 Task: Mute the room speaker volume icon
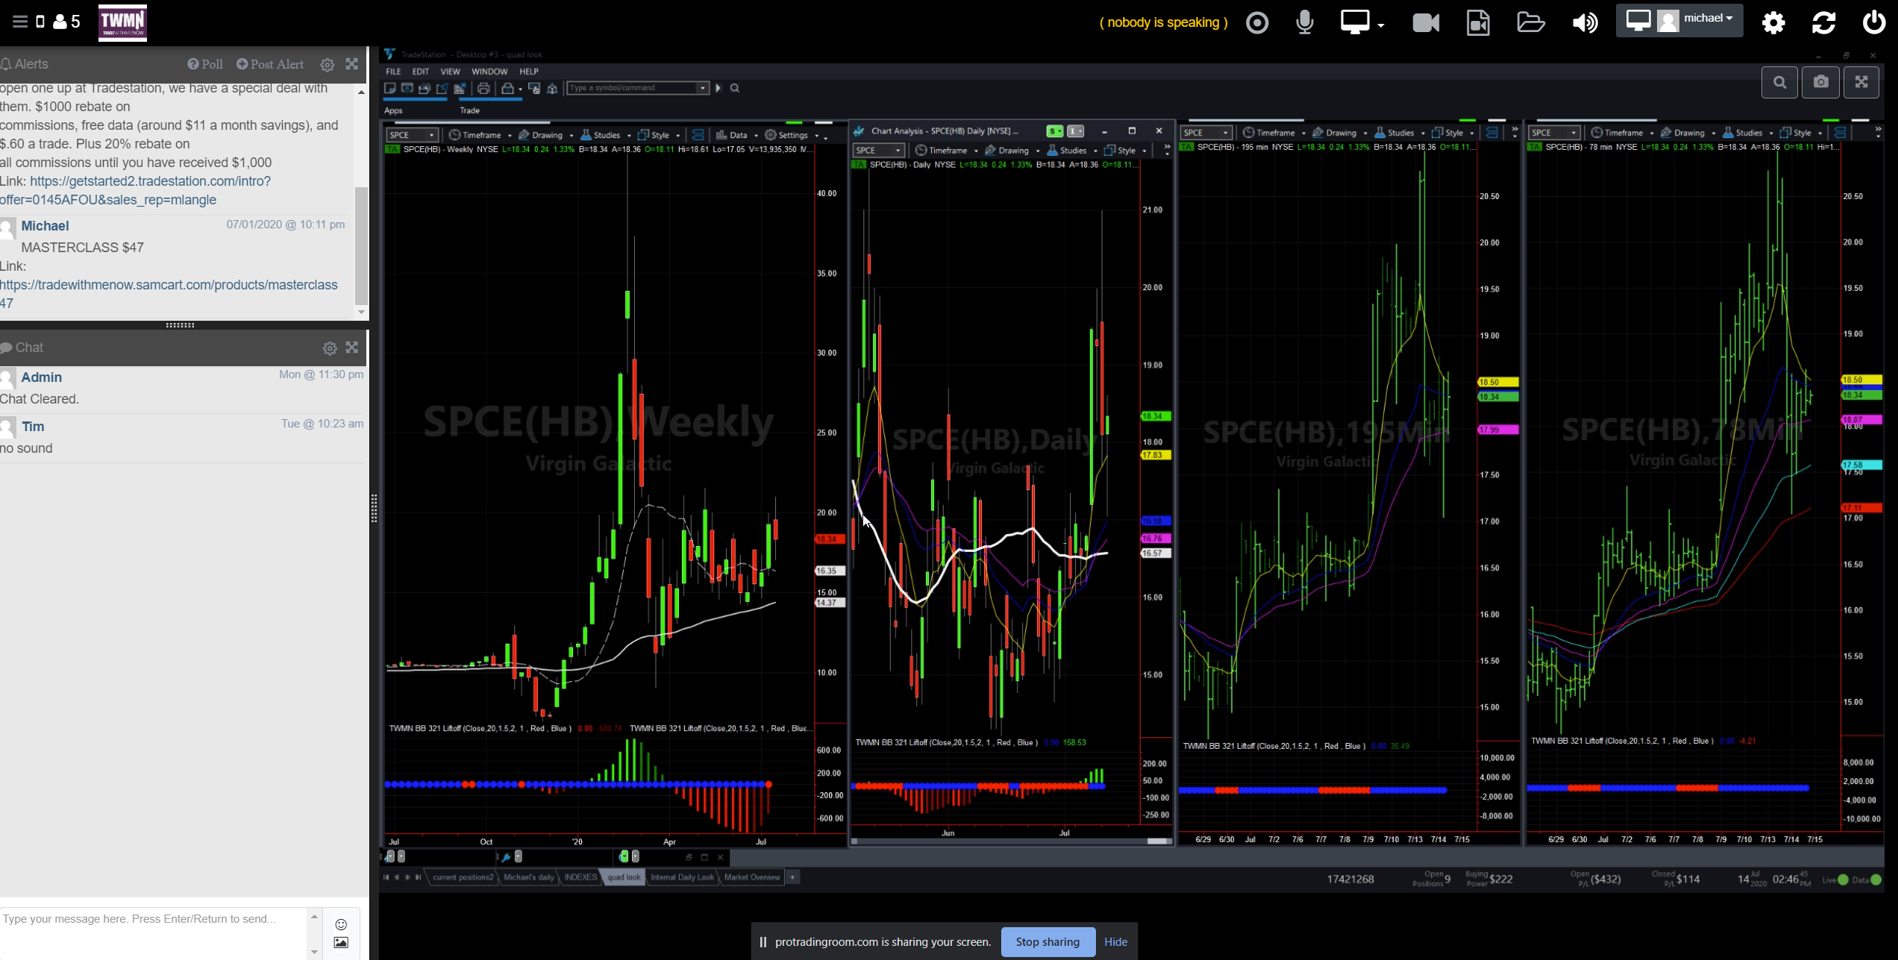[1585, 22]
